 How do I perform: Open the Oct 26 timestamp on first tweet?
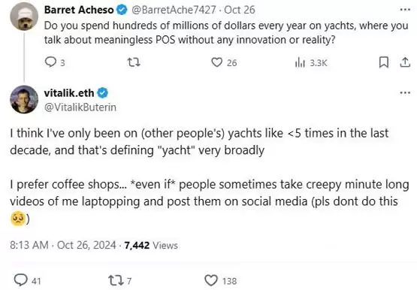click(240, 10)
